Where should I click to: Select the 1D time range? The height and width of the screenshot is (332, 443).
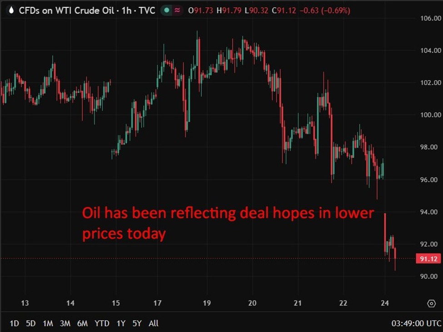(15, 323)
